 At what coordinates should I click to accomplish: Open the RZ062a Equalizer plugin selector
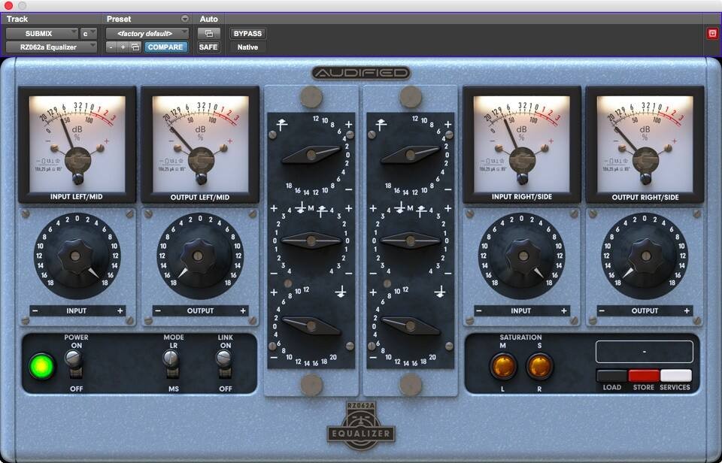[x=52, y=47]
